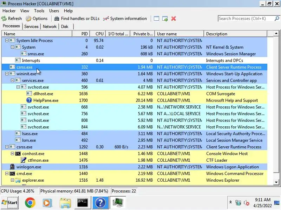Screen dimensions: 281x210
Task: Open the Help menu
Action: point(68,11)
